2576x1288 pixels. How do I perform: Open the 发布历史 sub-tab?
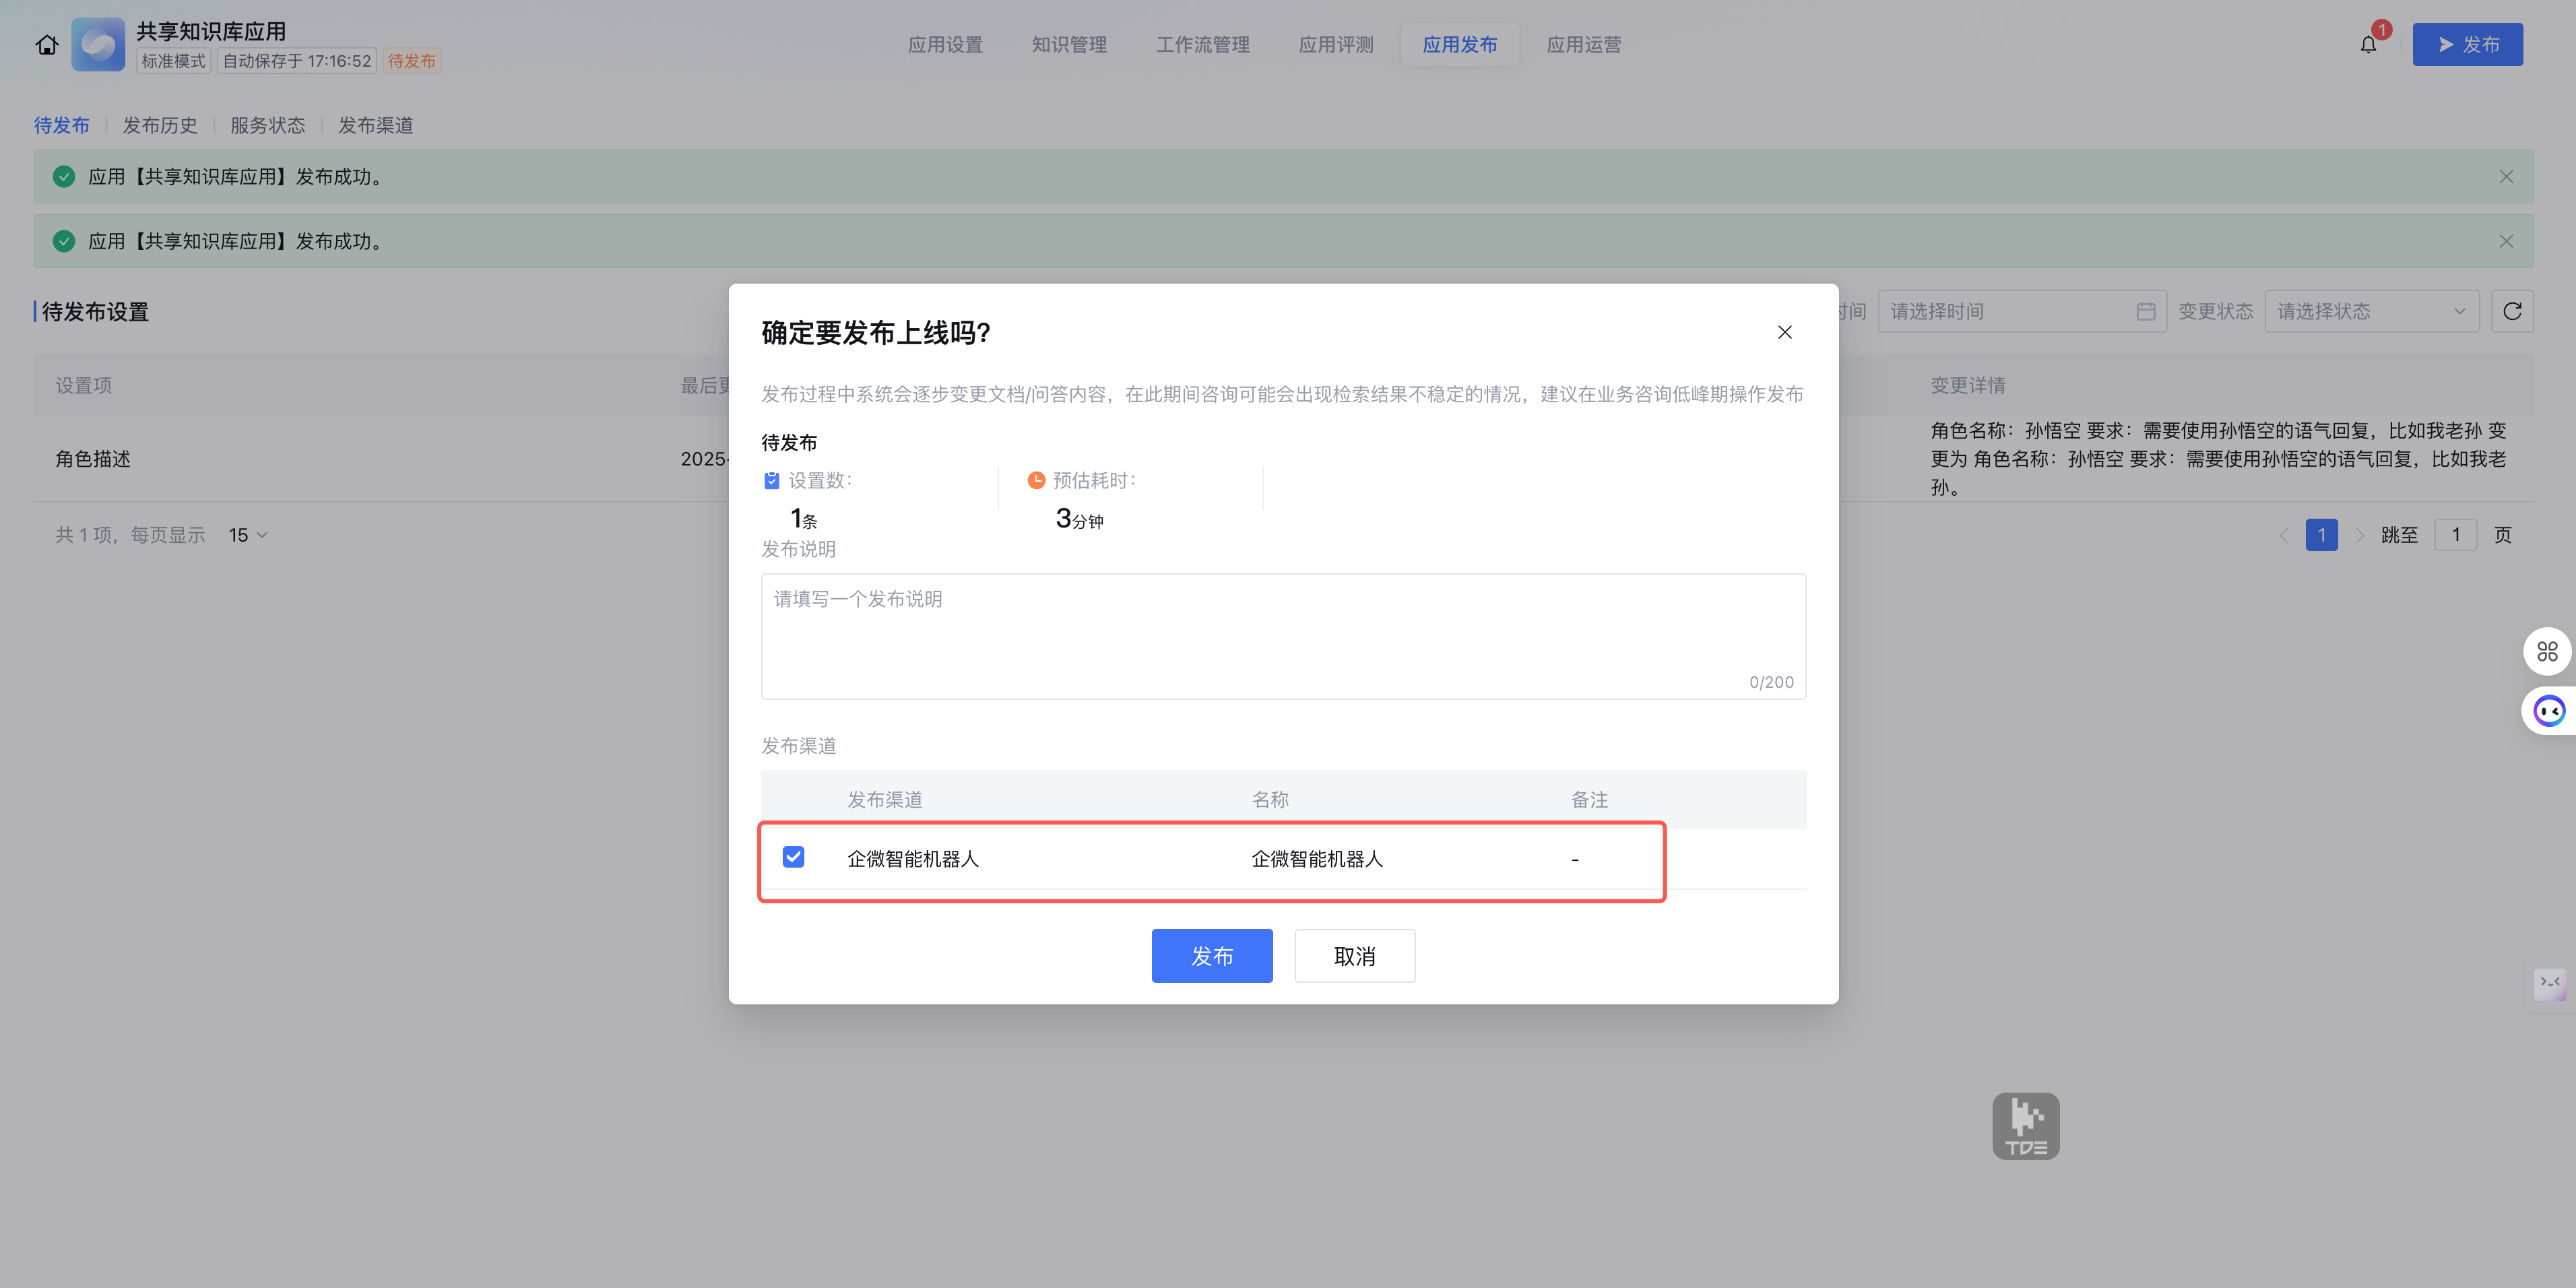click(160, 125)
